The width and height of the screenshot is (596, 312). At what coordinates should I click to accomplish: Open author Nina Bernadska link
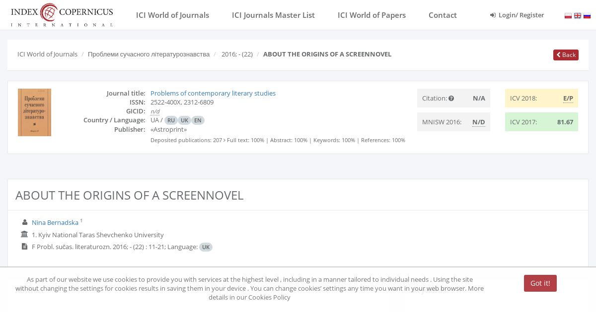coord(55,222)
